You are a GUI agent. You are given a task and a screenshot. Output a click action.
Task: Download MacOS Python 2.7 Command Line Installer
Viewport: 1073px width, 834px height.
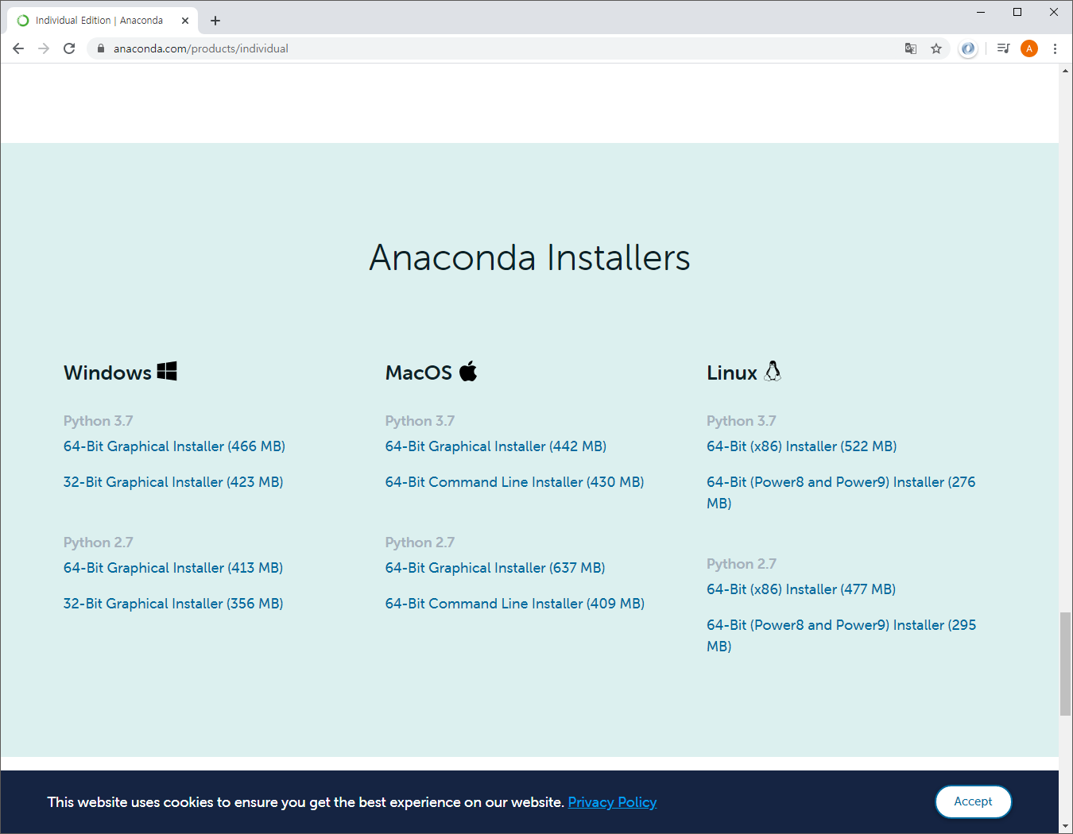(515, 604)
